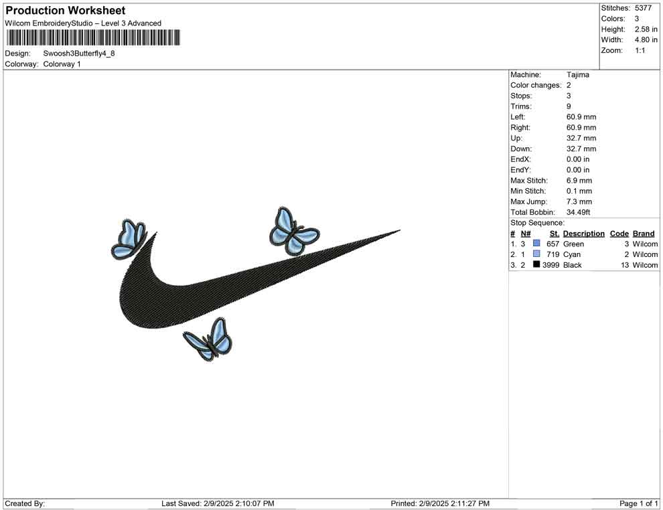Click the Up value 32.7 mm
Screen dimensions: 663x510
[x=581, y=138]
